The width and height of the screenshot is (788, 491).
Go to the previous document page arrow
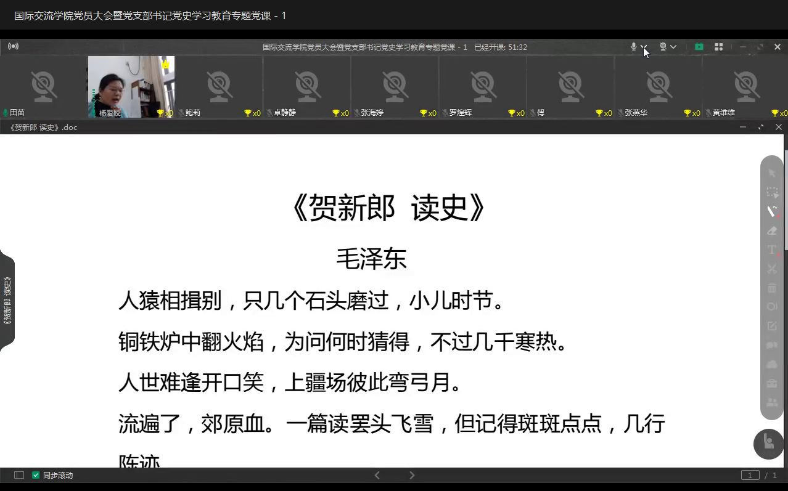[x=377, y=475]
